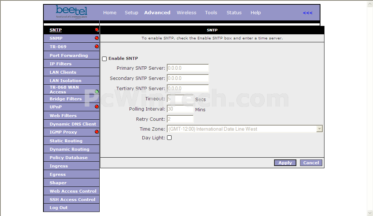Go to the Wireless menu
The image size is (373, 216).
click(186, 13)
